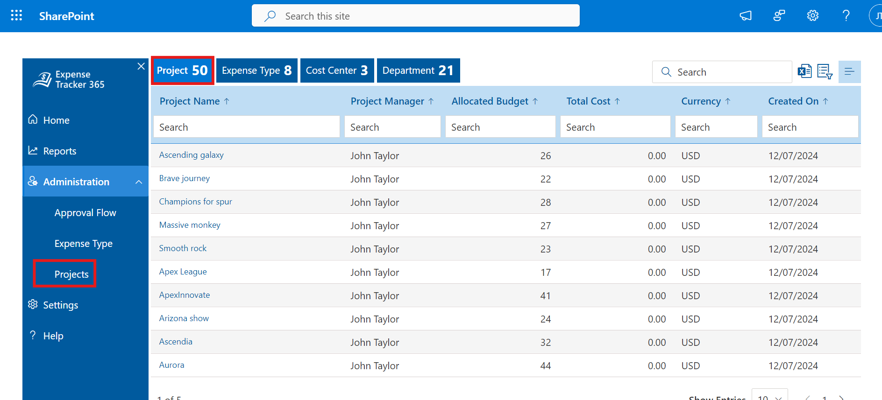Viewport: 882px width, 400px height.
Task: Switch to the Cost Center tab
Action: (x=337, y=70)
